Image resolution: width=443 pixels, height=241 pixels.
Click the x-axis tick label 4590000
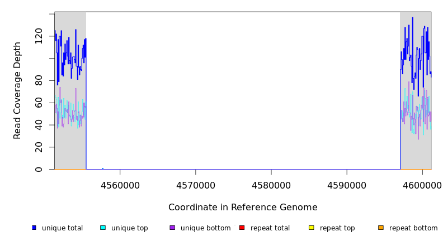click(347, 185)
